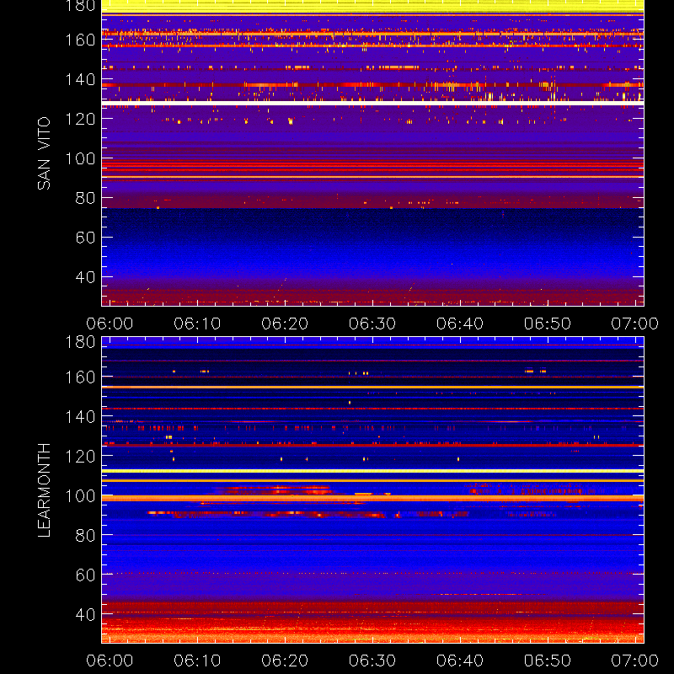Click the San Vito plot's 06:30 time label
Screen dimensions: 674x674
click(372, 324)
